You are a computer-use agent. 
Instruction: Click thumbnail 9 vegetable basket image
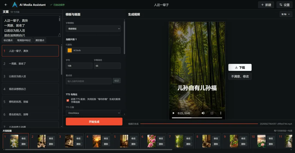(234, 141)
